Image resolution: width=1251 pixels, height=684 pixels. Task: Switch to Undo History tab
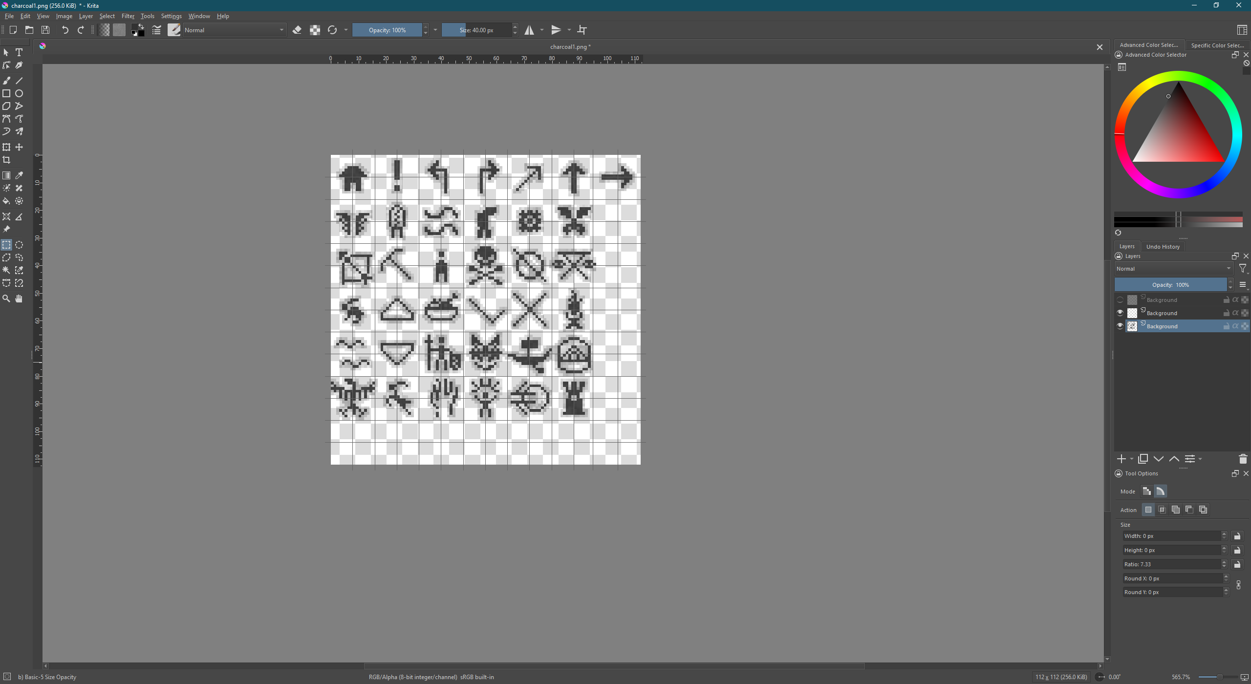tap(1163, 247)
